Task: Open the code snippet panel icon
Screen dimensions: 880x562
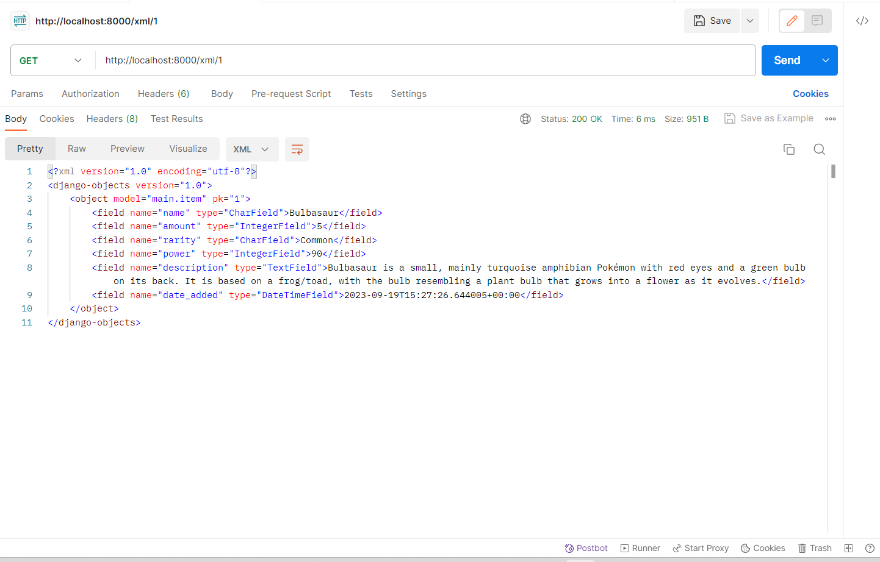Action: [x=862, y=21]
